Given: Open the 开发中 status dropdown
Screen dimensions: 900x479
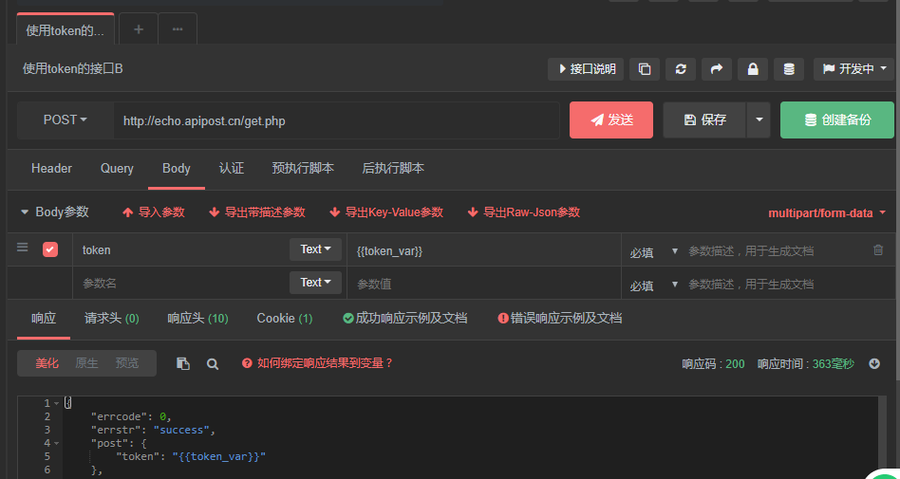Looking at the screenshot, I should click(x=854, y=69).
